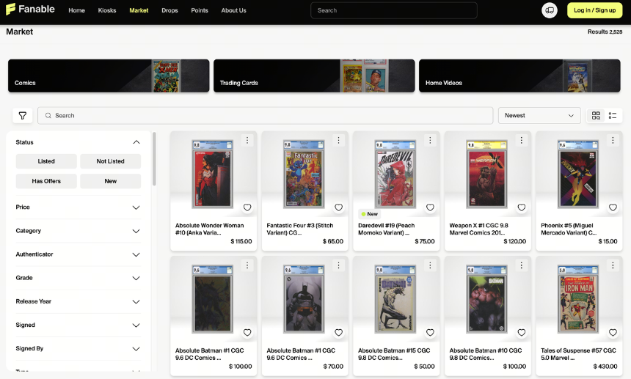
Task: Favorite Absolute Batman #10 card
Action: (522, 332)
